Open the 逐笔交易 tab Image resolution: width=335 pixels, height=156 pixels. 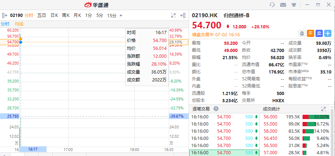(200, 109)
